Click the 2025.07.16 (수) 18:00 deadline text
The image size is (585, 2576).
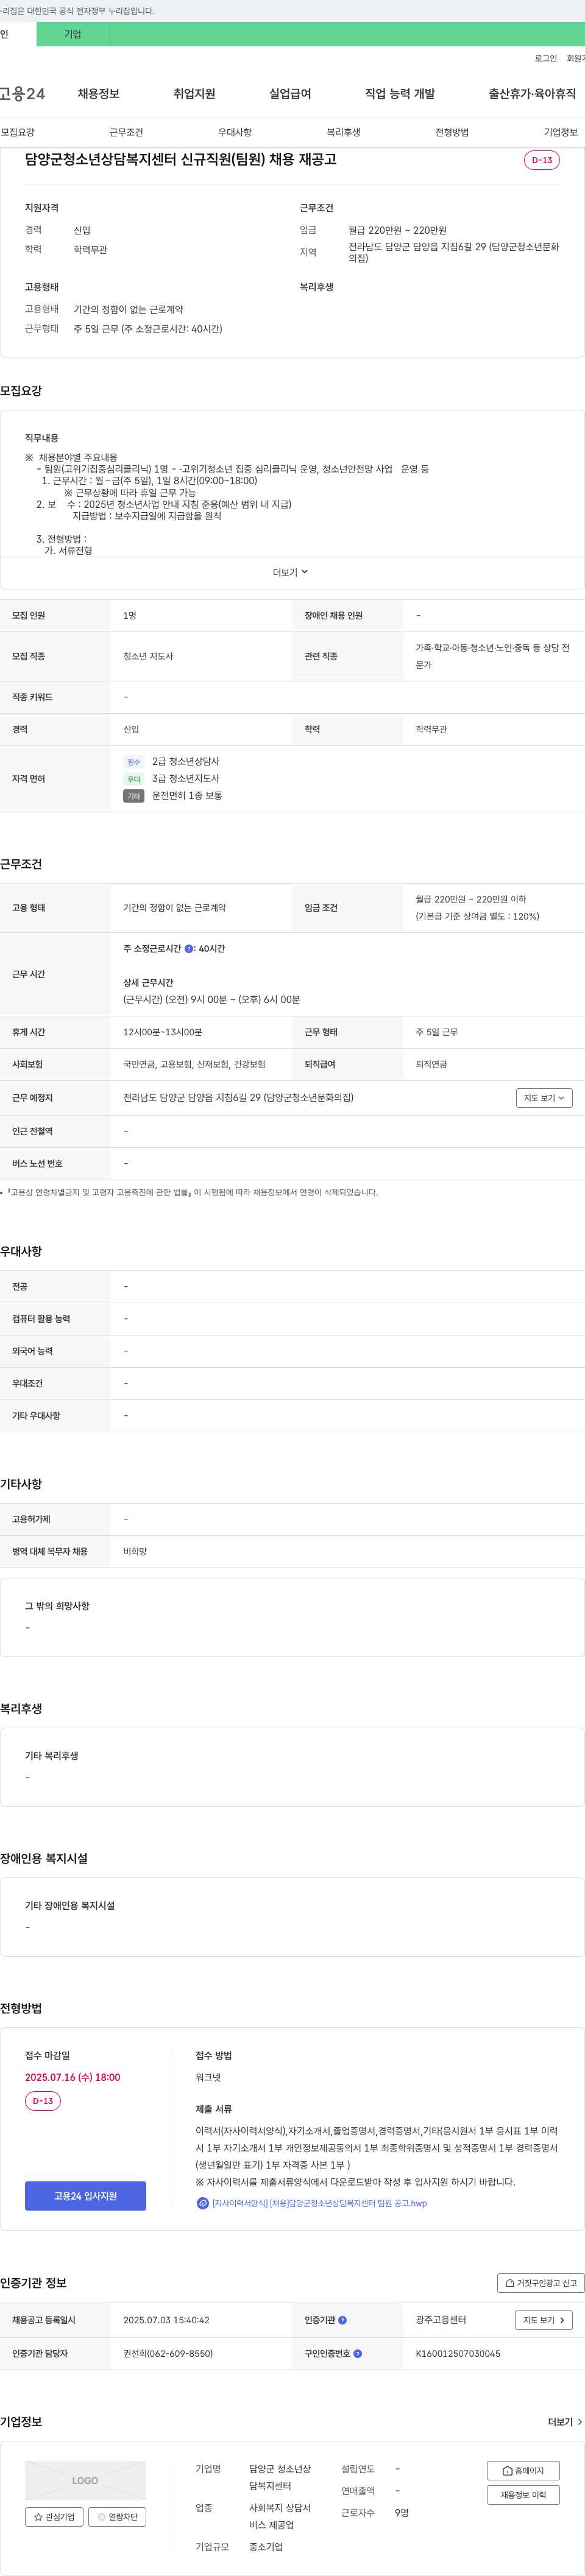(x=72, y=2077)
